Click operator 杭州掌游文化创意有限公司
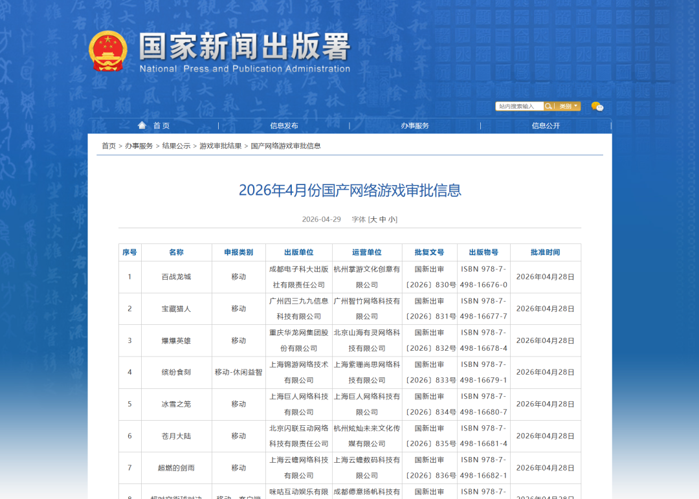The height and width of the screenshot is (499, 699). click(x=367, y=277)
